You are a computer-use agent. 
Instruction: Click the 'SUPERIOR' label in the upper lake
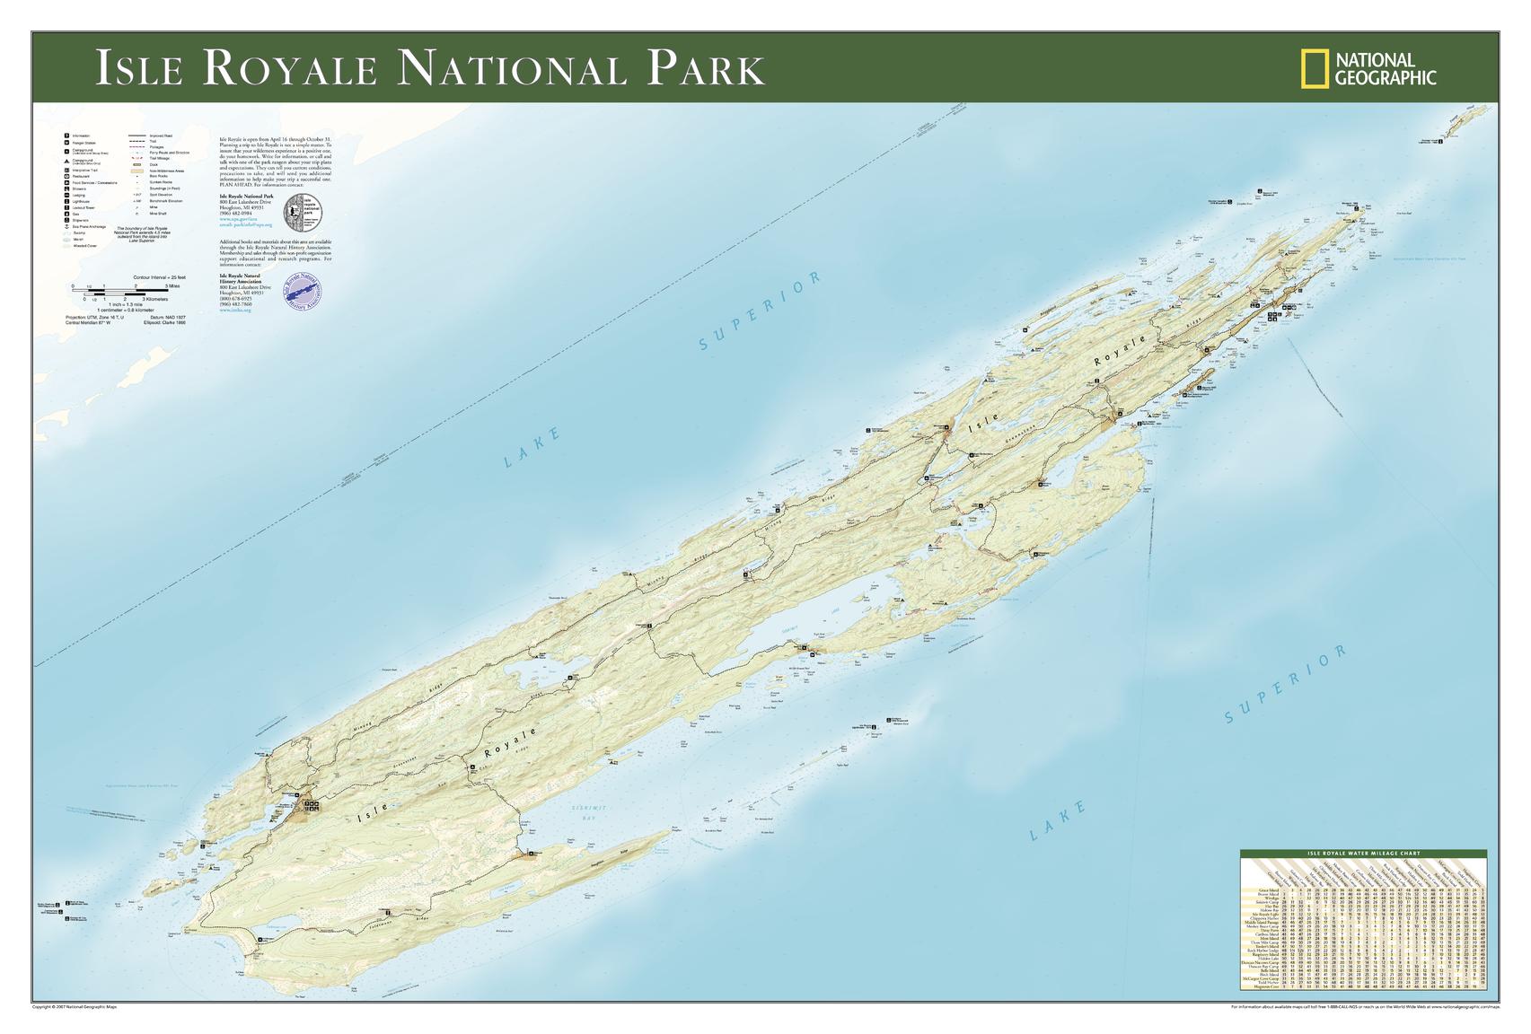[760, 310]
